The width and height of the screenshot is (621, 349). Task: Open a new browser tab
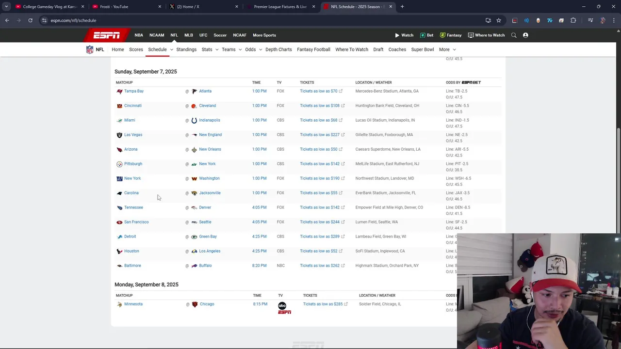[402, 7]
